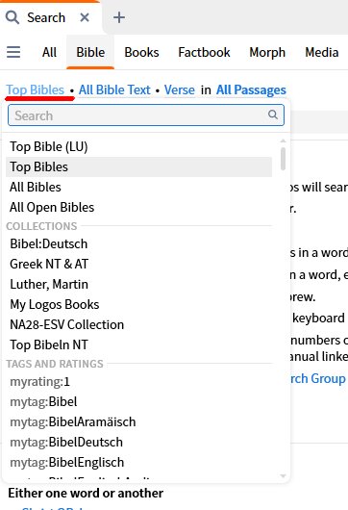Open the All Bible Text dropdown
Screen dimensions: 348x510
pyautogui.click(x=114, y=89)
